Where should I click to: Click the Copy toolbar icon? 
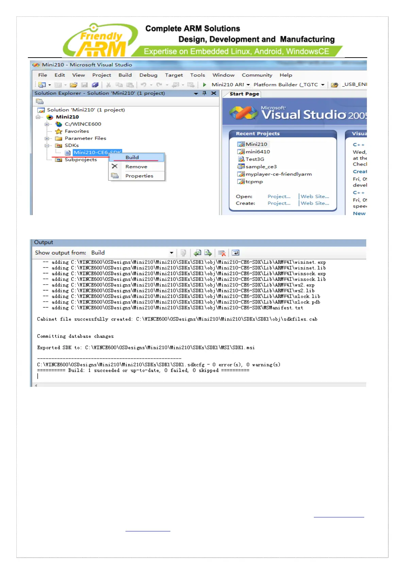[119, 85]
